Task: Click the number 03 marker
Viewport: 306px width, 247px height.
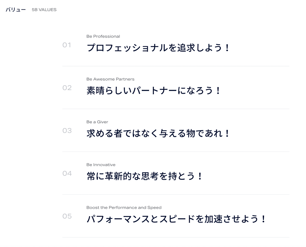Action: pos(67,130)
